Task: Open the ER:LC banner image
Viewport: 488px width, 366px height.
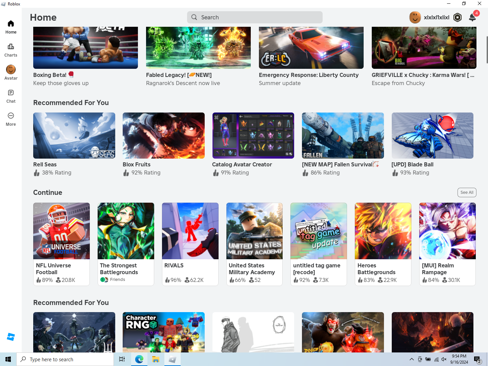Action: click(311, 48)
